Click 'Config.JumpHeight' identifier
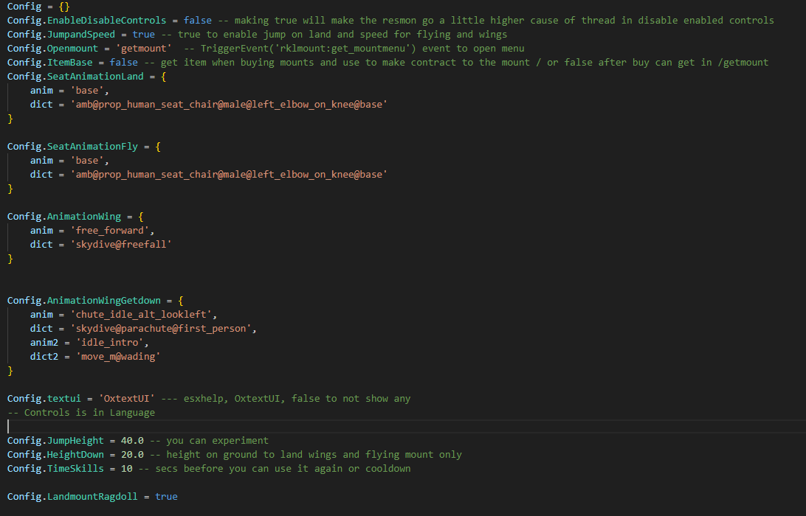This screenshot has height=516, width=806. pyautogui.click(x=55, y=441)
